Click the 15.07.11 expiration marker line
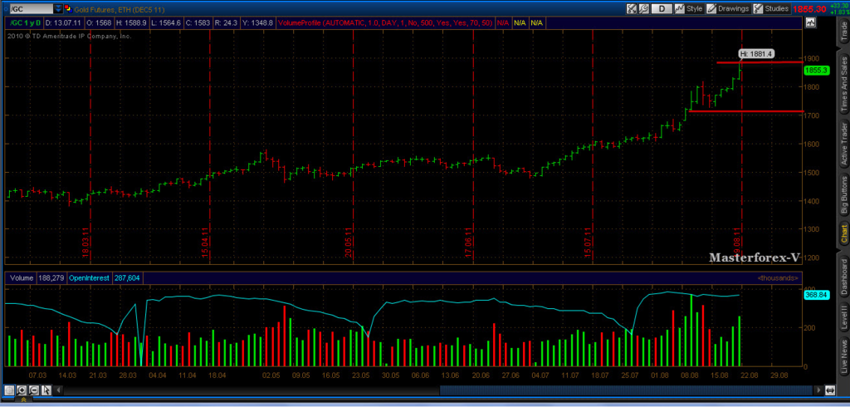 point(593,146)
